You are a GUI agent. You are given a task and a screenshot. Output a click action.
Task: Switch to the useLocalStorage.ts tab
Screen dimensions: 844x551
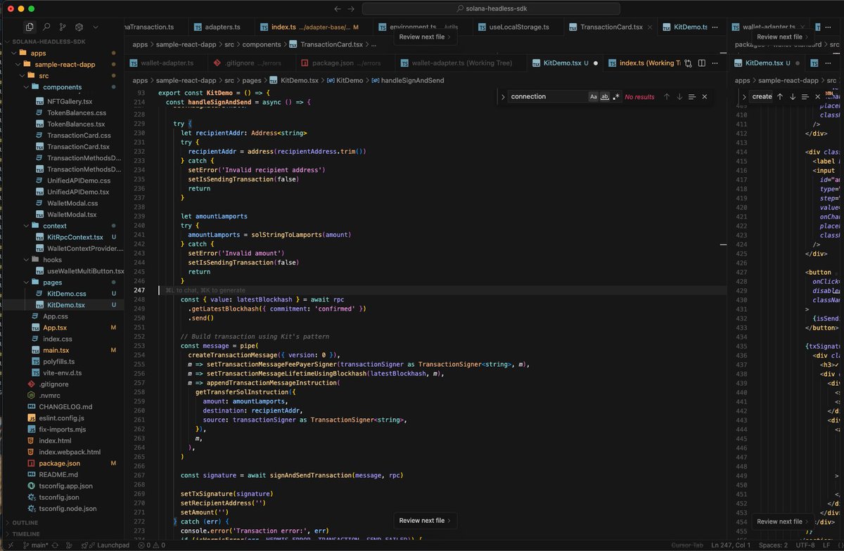[517, 27]
